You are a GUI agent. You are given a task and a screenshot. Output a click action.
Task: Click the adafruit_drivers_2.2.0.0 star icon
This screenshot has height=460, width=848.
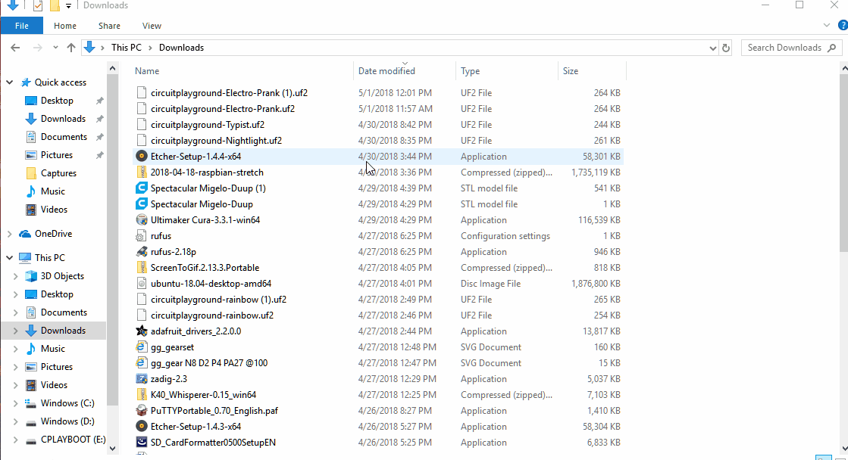(141, 331)
